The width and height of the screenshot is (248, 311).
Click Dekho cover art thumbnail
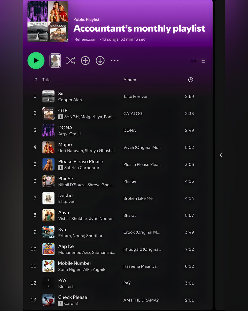[x=48, y=198]
